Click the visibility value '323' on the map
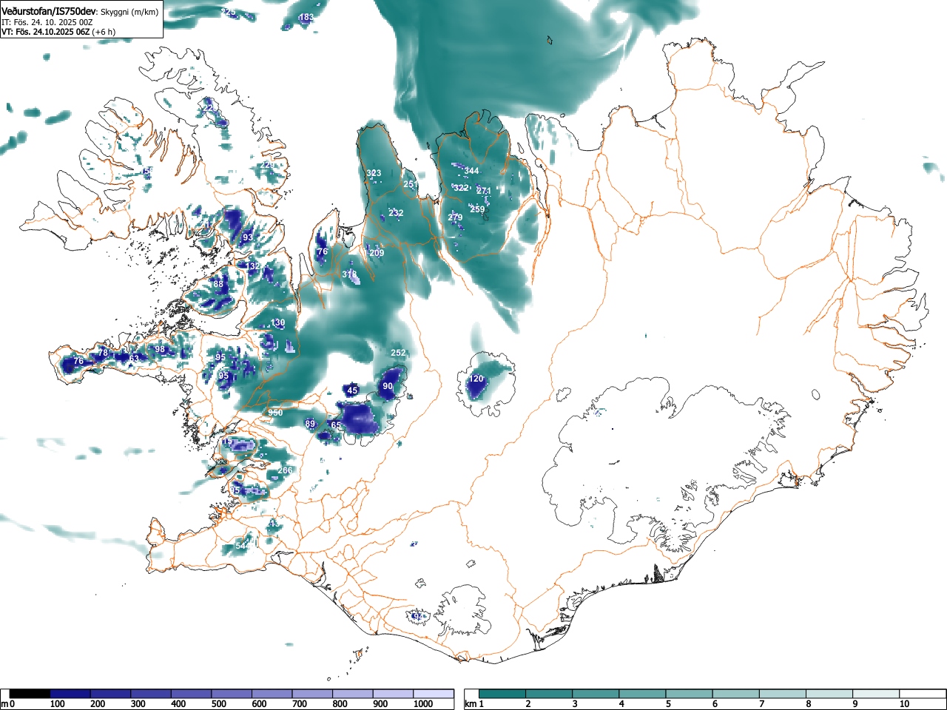Screen dimensions: 947x710 [x=374, y=173]
